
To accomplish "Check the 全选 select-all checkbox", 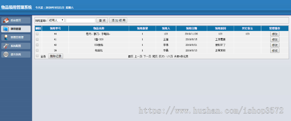I will pos(37,56).
